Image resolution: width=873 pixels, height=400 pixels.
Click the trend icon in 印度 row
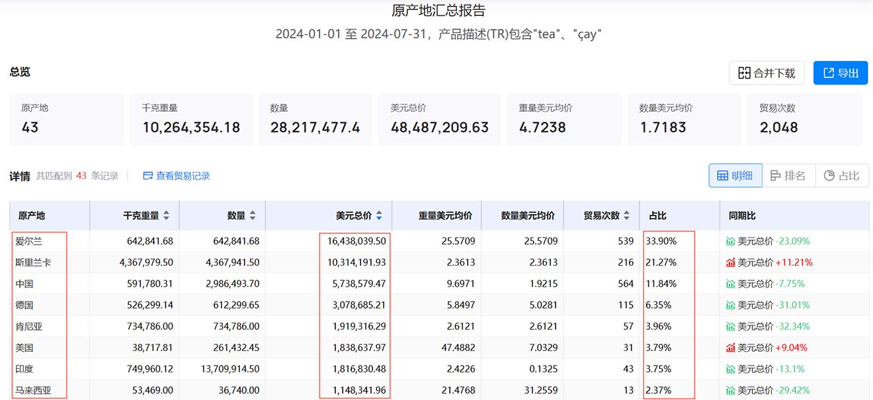tap(731, 368)
